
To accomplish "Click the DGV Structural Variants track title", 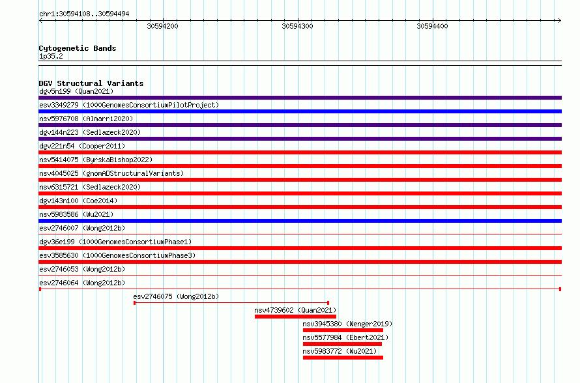I will click(91, 83).
